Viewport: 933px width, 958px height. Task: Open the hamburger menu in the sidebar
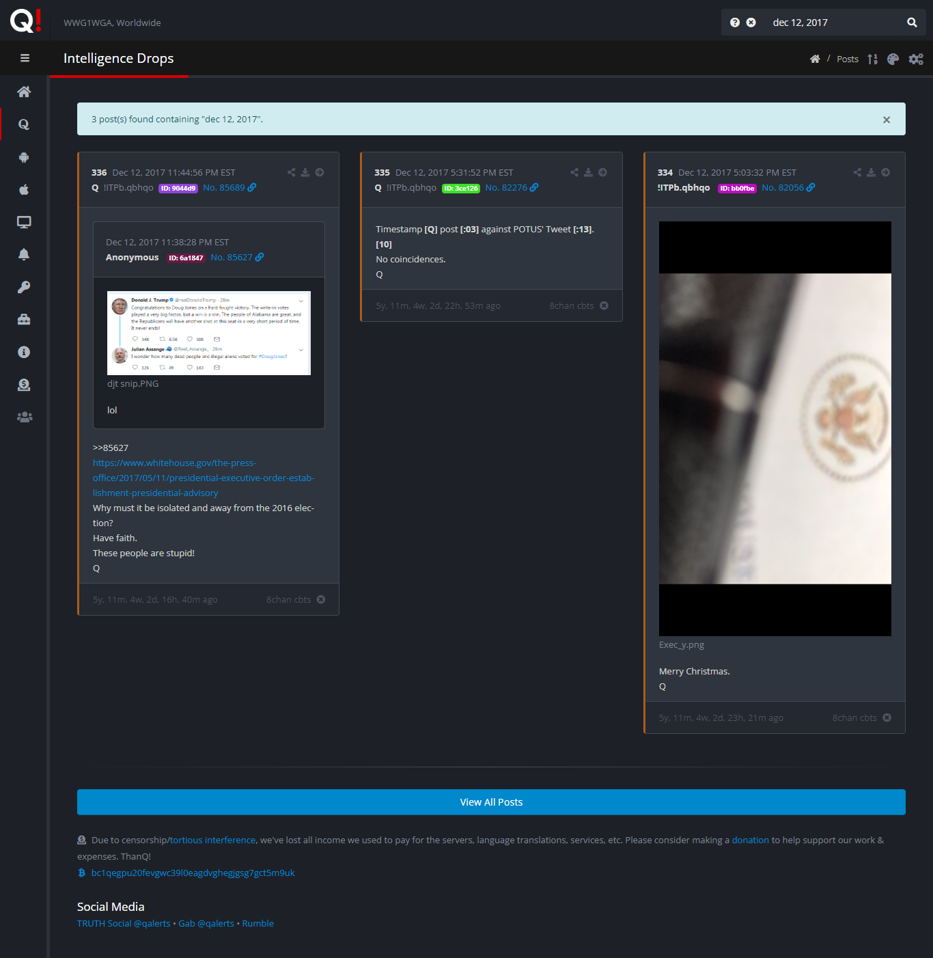click(x=25, y=58)
